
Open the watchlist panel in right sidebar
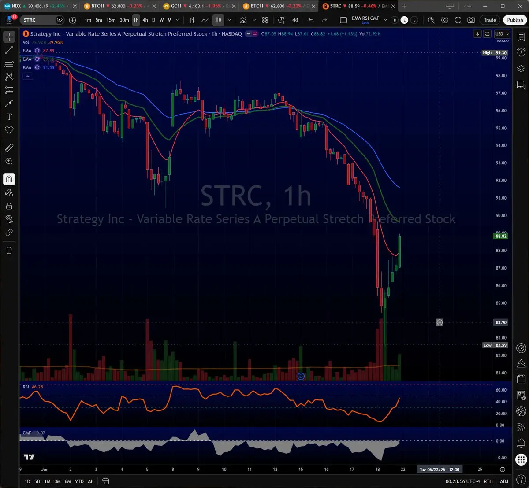(x=521, y=37)
